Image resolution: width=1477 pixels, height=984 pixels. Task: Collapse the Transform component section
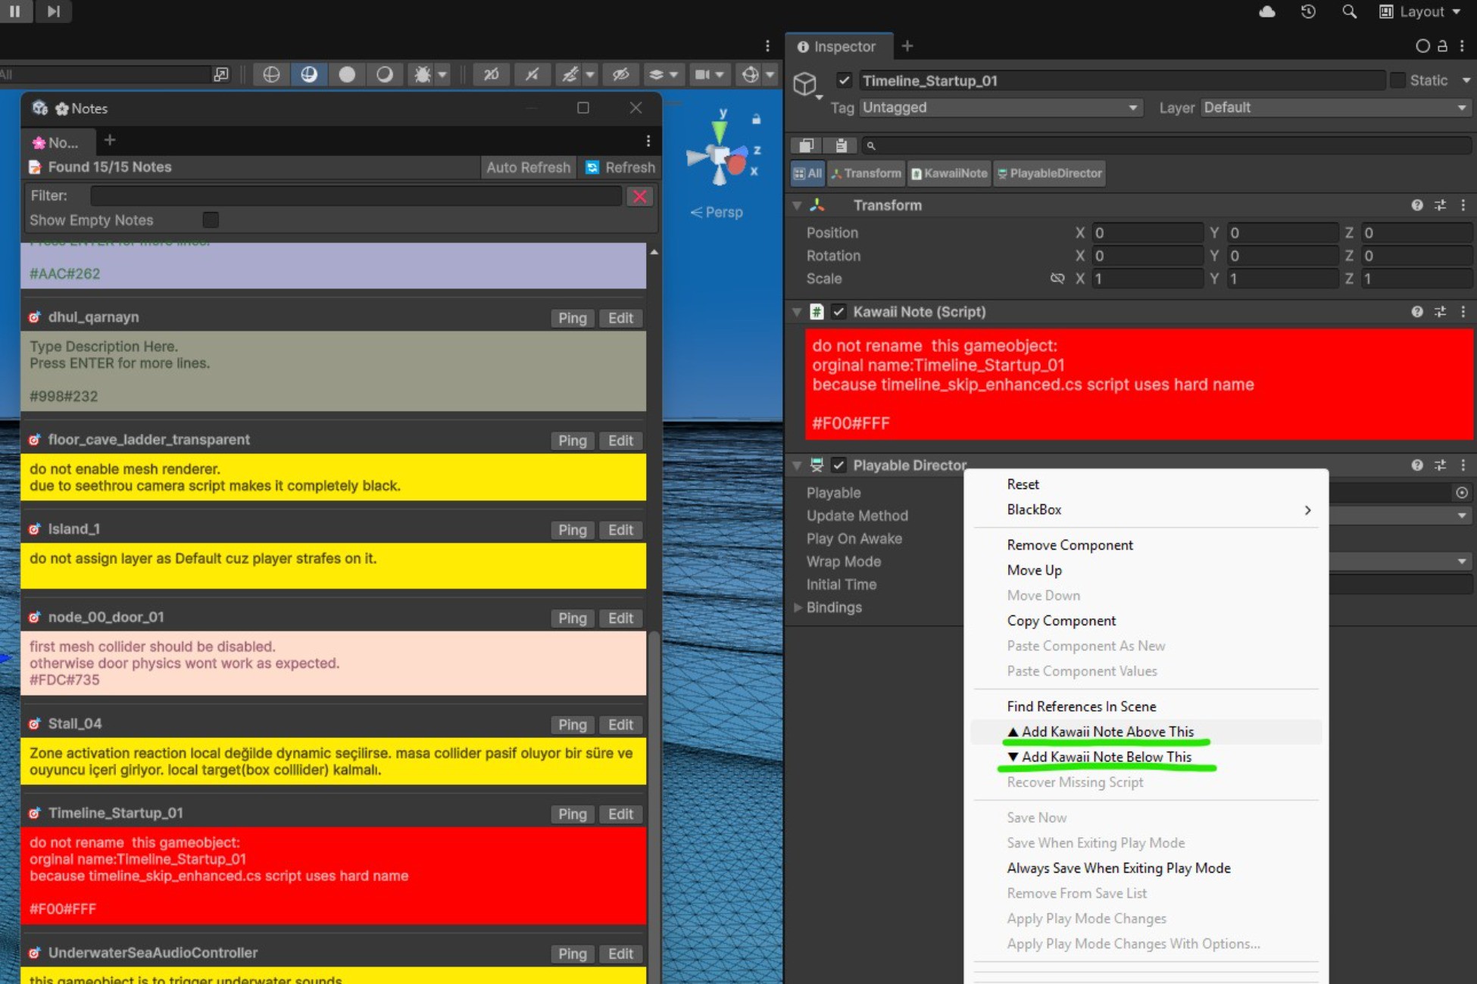click(798, 204)
